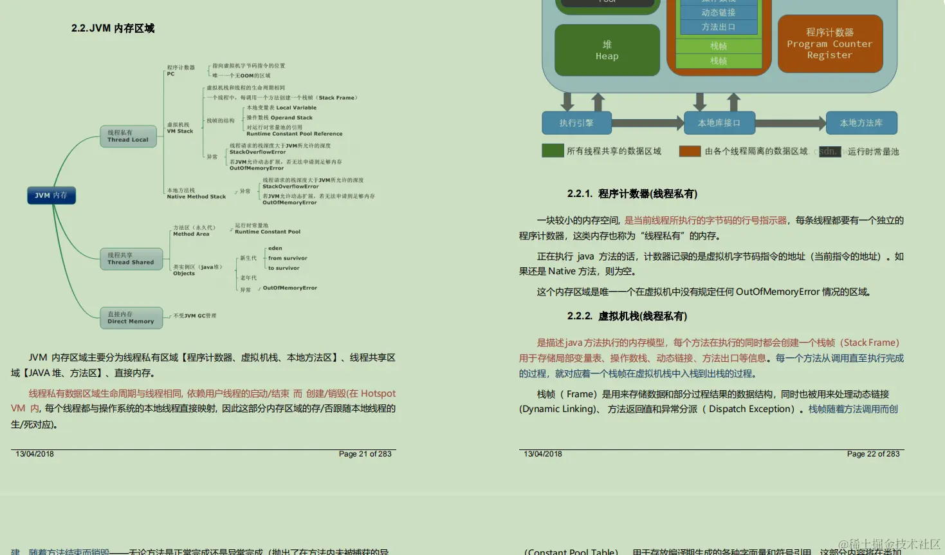Select the 本地库接口 native library interface block
This screenshot has width=945, height=555.
coord(719,122)
